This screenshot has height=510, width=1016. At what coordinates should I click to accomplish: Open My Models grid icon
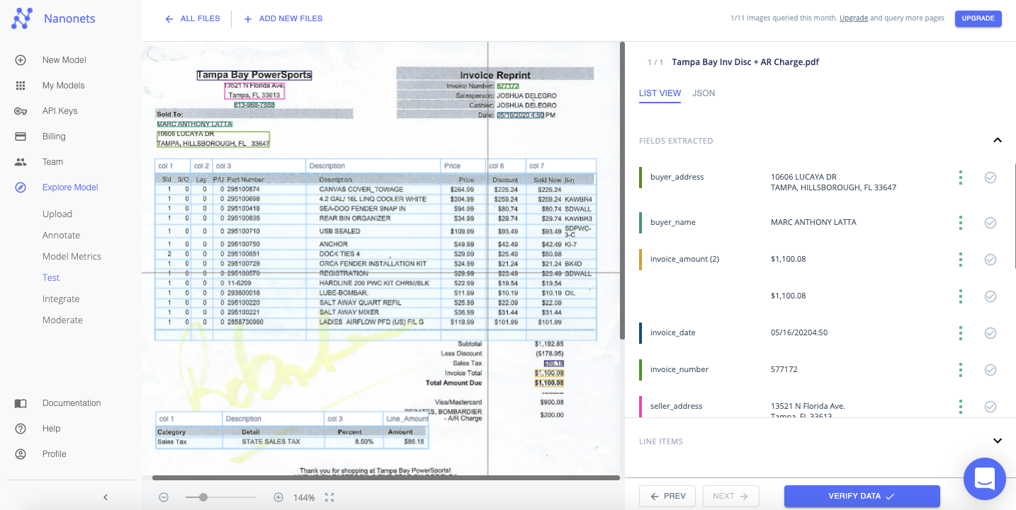21,86
